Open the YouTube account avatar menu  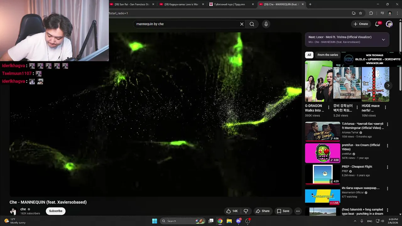[389, 24]
